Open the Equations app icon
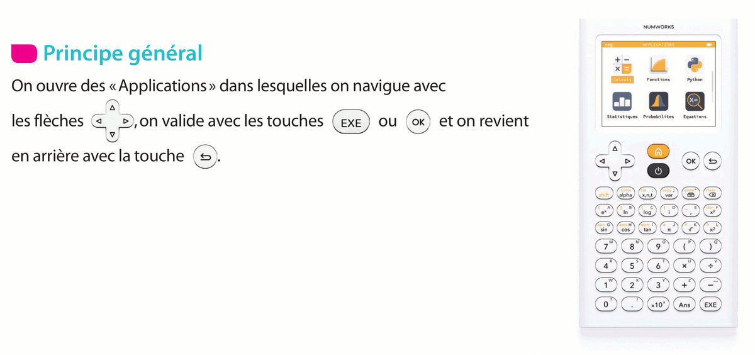Screen dimensions: 755x355 pyautogui.click(x=695, y=102)
